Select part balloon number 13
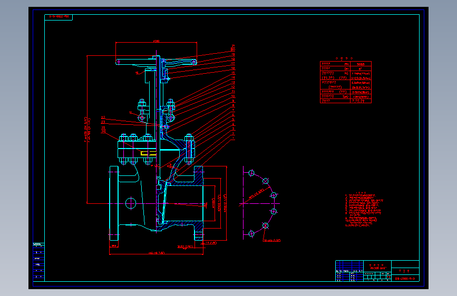This screenshot has width=457, height=296. coord(233,83)
